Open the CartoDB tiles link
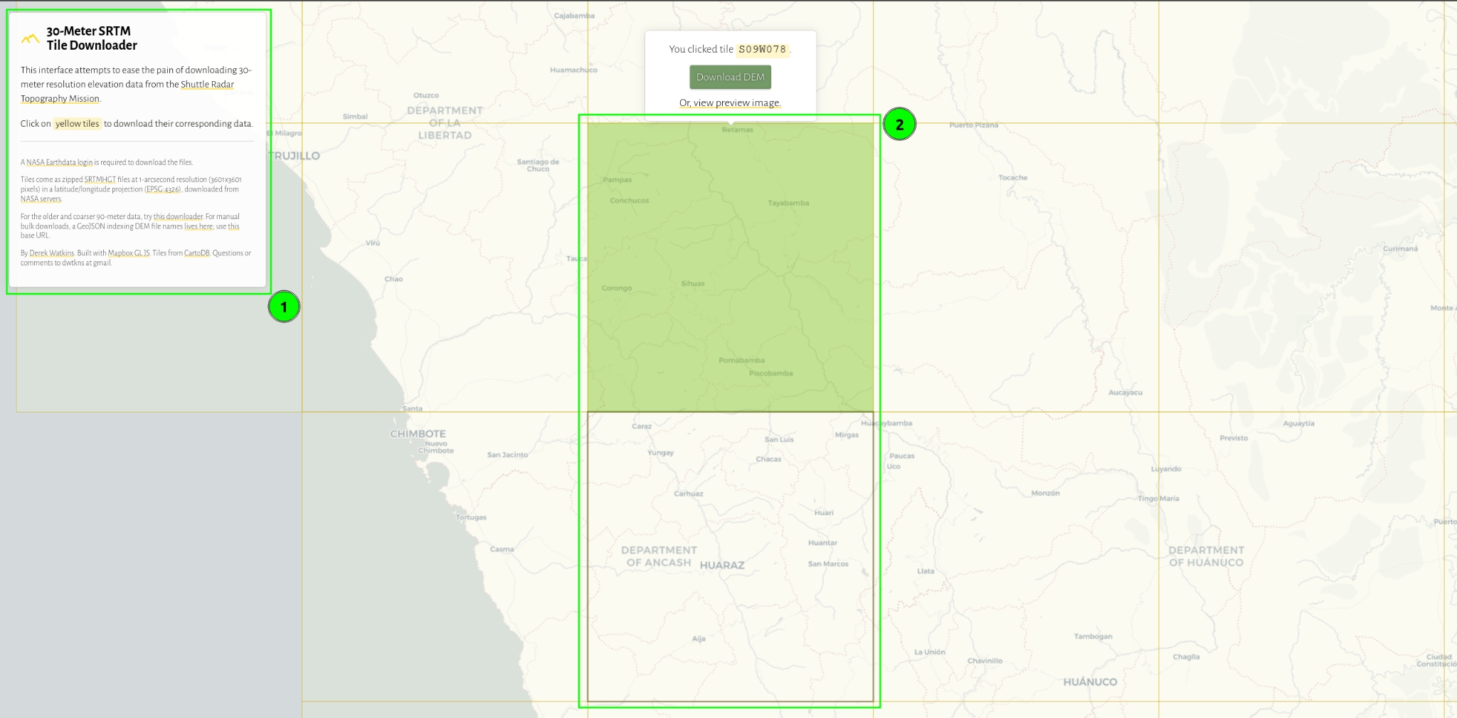Image resolution: width=1457 pixels, height=718 pixels. click(x=196, y=253)
